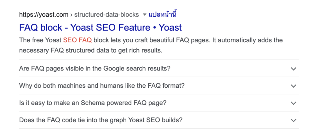The height and width of the screenshot is (138, 329).
Task: Open the small arrow menu beside the URL
Action: tap(144, 14)
